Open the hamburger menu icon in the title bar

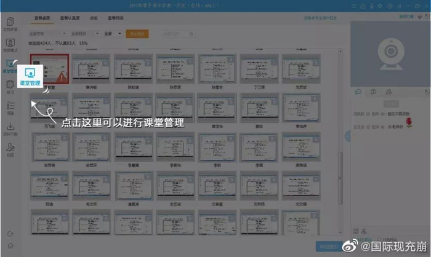[x=354, y=6]
